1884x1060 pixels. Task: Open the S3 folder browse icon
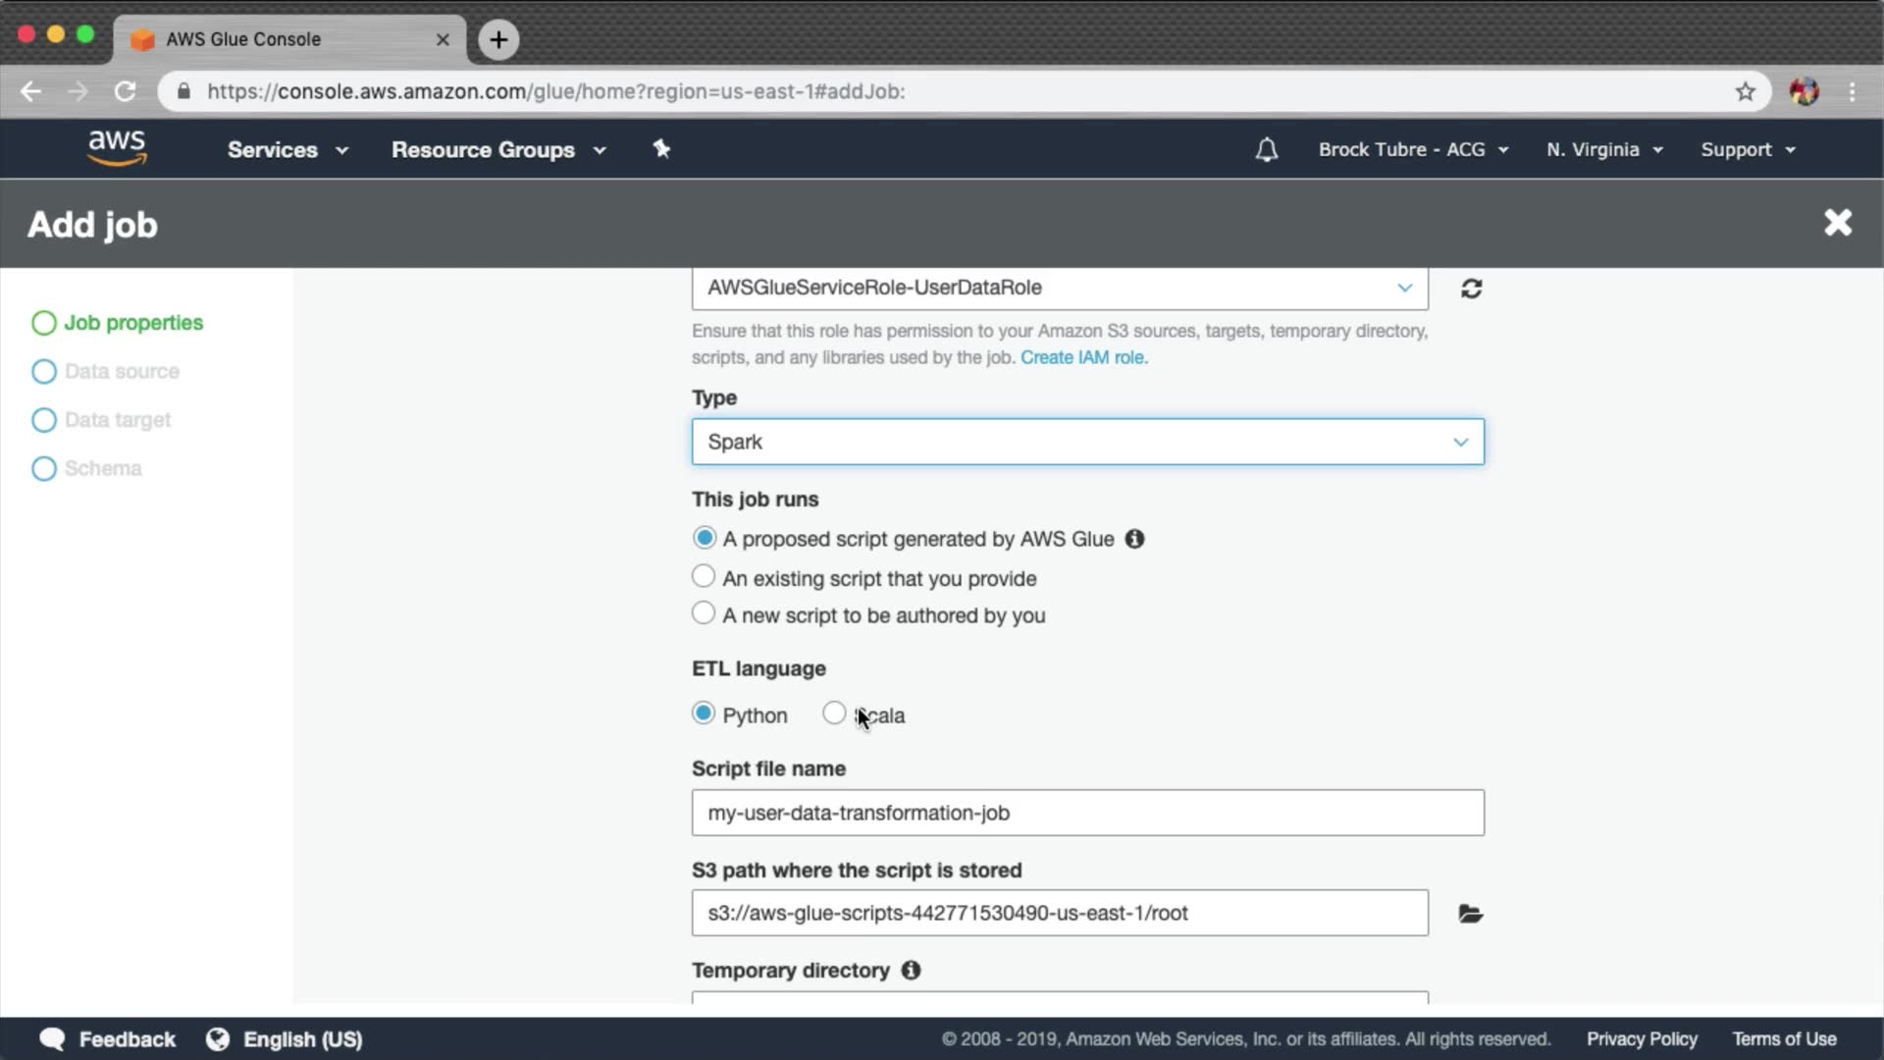[x=1470, y=914]
